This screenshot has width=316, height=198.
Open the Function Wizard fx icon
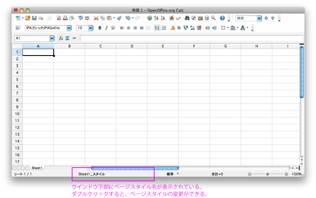(61, 38)
